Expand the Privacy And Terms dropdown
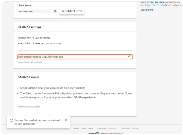This screenshot has width=183, height=135. pyautogui.click(x=106, y=128)
